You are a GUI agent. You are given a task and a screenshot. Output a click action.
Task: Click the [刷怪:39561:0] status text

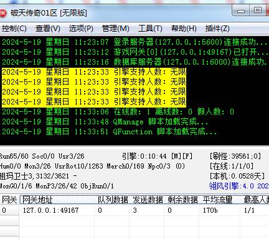[x=235, y=156]
